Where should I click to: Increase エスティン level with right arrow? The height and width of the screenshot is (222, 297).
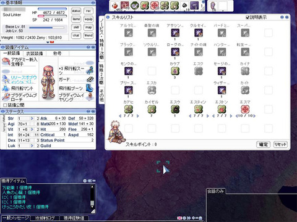[207, 116]
